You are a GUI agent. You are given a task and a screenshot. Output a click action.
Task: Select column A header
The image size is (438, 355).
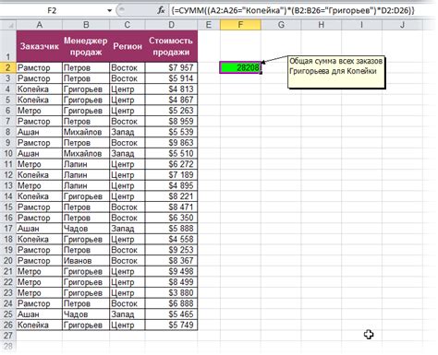pos(40,25)
